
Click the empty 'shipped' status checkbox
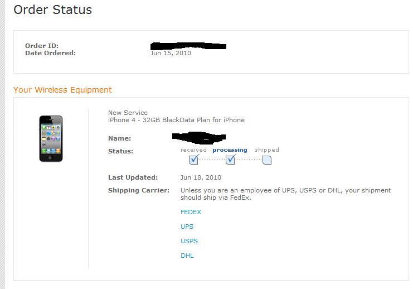click(267, 160)
